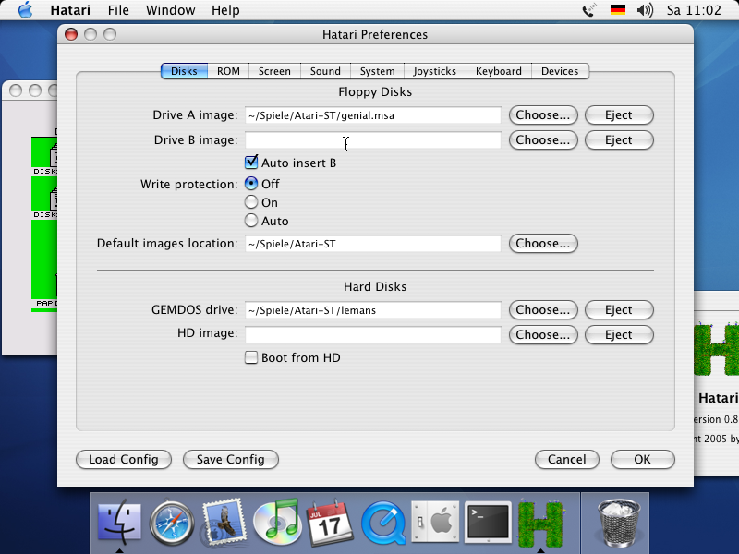
Task: Eject the GEMDOS drive
Action: pos(618,310)
